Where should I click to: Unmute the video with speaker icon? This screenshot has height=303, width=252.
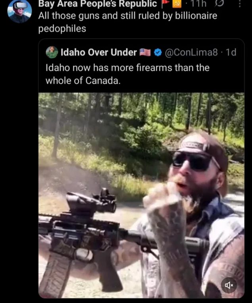click(229, 285)
